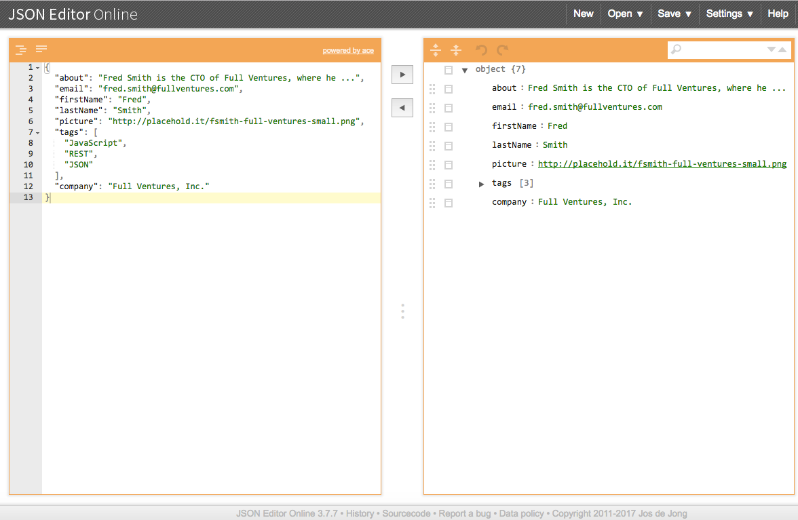The width and height of the screenshot is (798, 520).
Task: Click the Collapse All icon in tree panel
Action: click(456, 49)
